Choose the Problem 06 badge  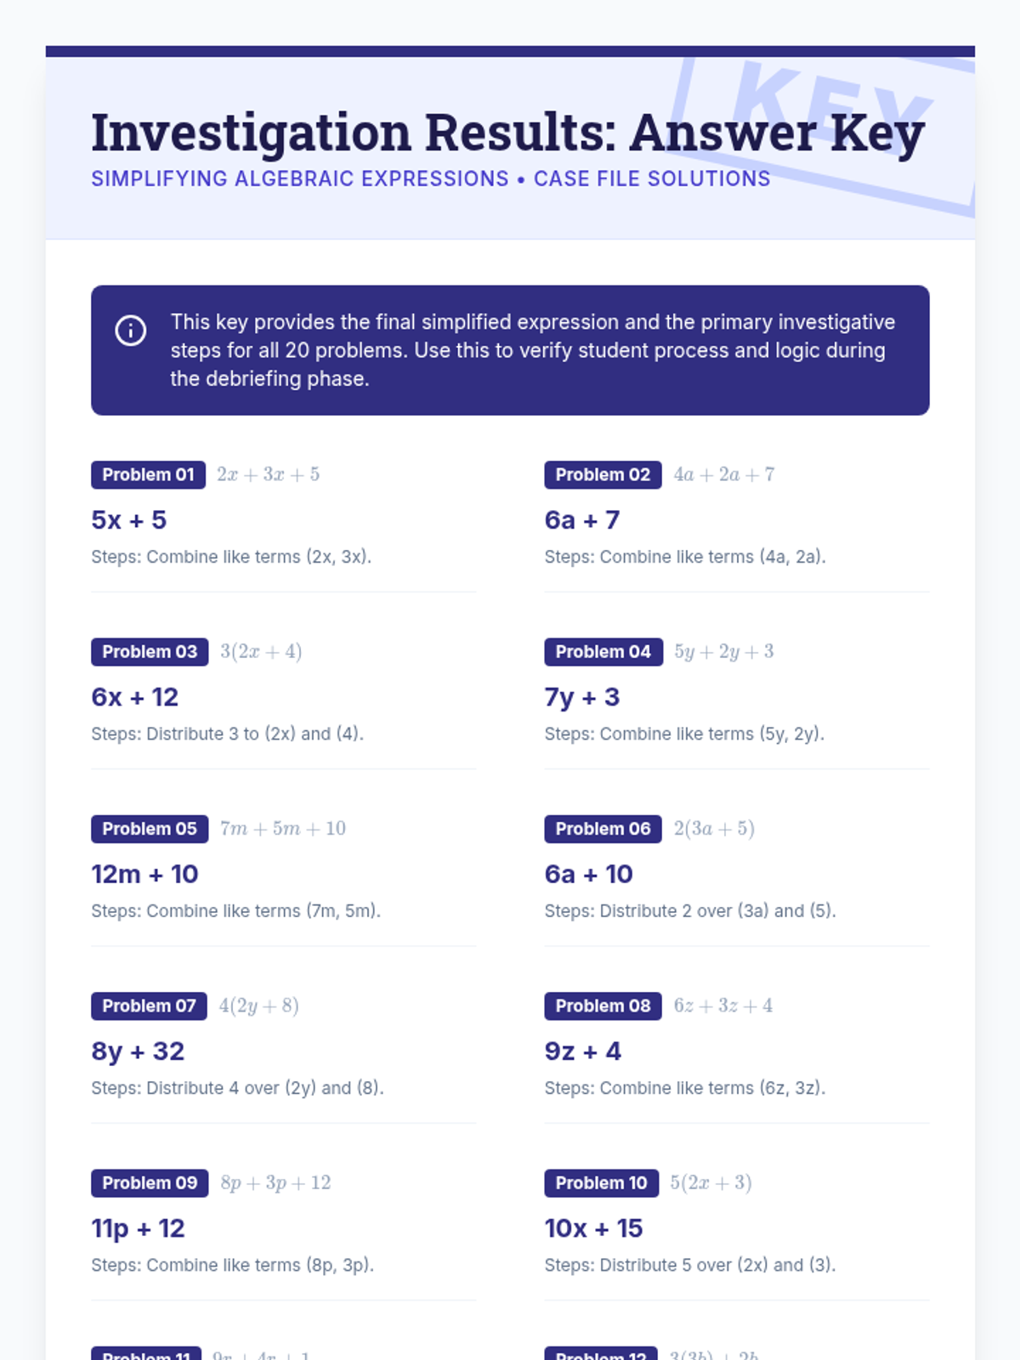pyautogui.click(x=603, y=829)
